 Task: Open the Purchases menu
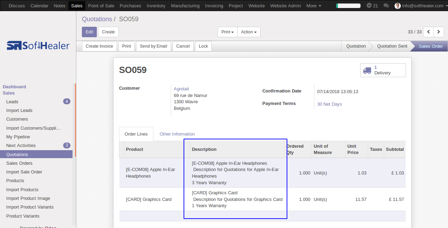[130, 6]
